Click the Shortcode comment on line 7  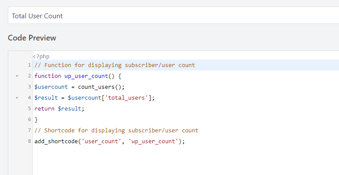[x=116, y=131]
